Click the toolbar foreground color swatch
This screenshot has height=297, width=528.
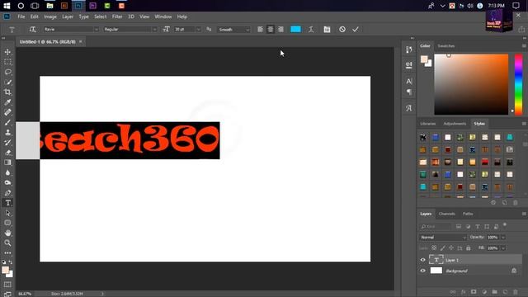[x=6, y=270]
